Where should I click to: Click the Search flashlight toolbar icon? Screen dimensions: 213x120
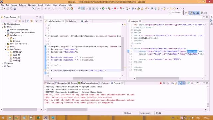pos(146,8)
